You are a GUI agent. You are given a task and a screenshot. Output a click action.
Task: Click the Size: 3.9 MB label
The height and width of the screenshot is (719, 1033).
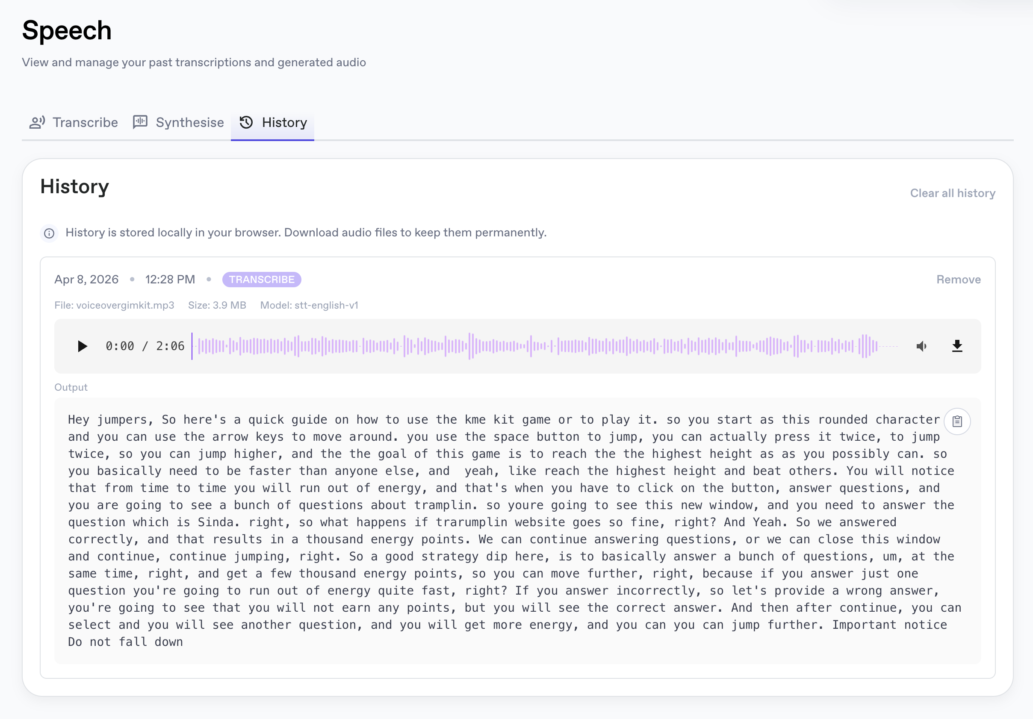(x=217, y=305)
